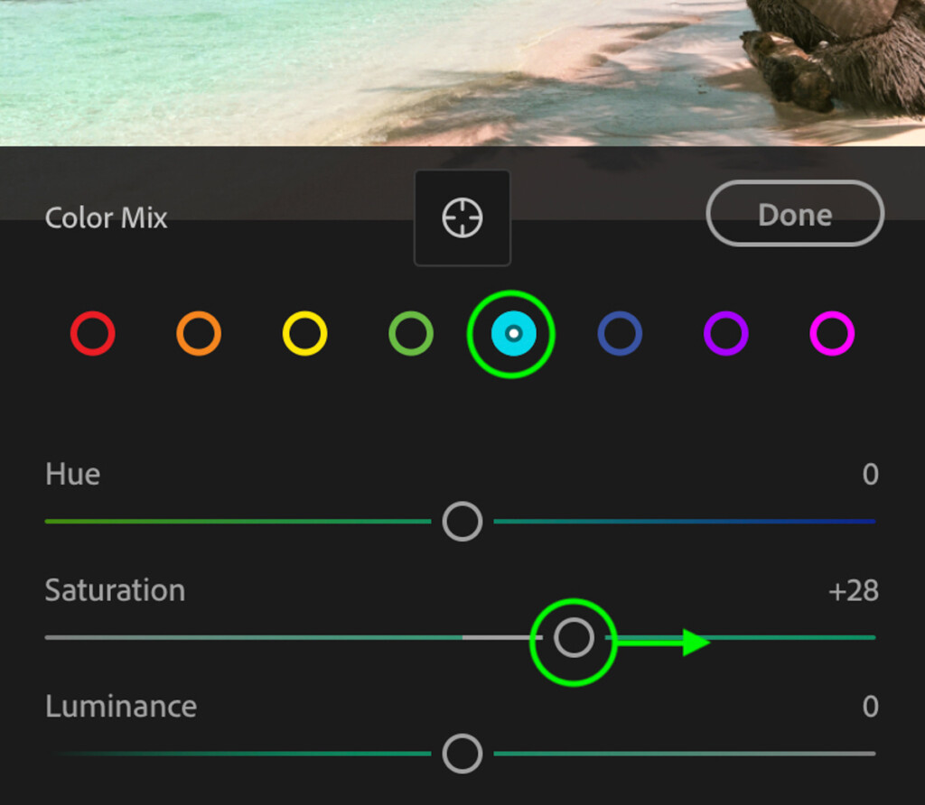Click the Luminance value number
Viewport: 925px width, 805px height.
pos(871,707)
